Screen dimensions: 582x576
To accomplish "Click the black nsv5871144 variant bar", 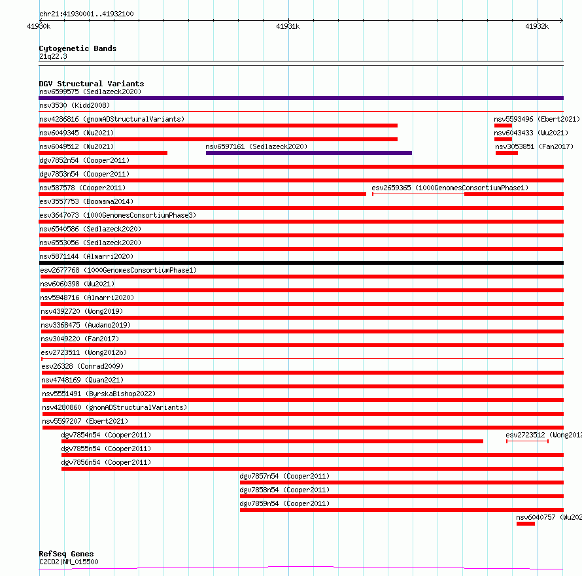I will [x=301, y=263].
